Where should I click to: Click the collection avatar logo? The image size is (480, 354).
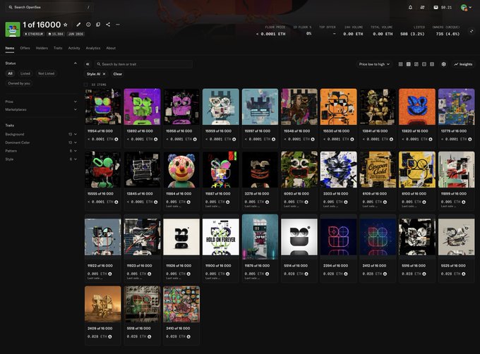point(13,30)
